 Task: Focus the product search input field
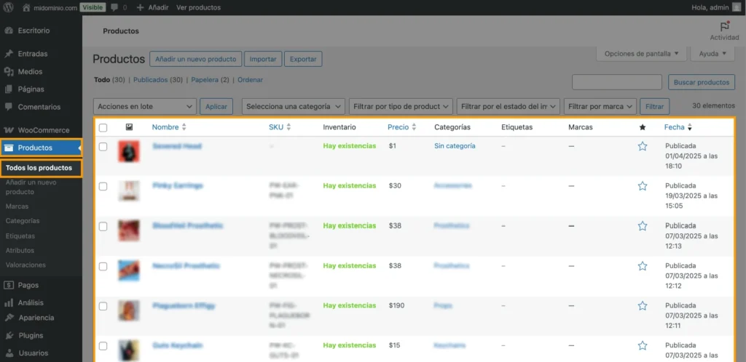(x=617, y=82)
